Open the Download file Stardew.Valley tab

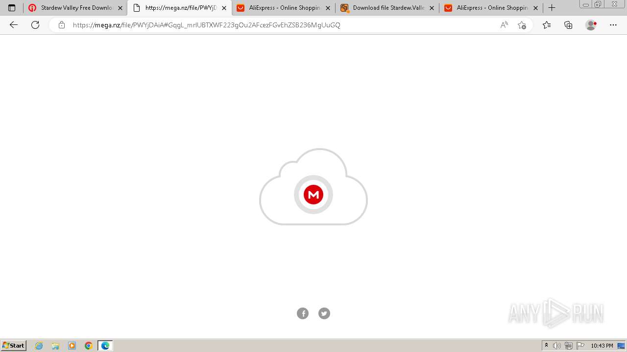pos(387,8)
